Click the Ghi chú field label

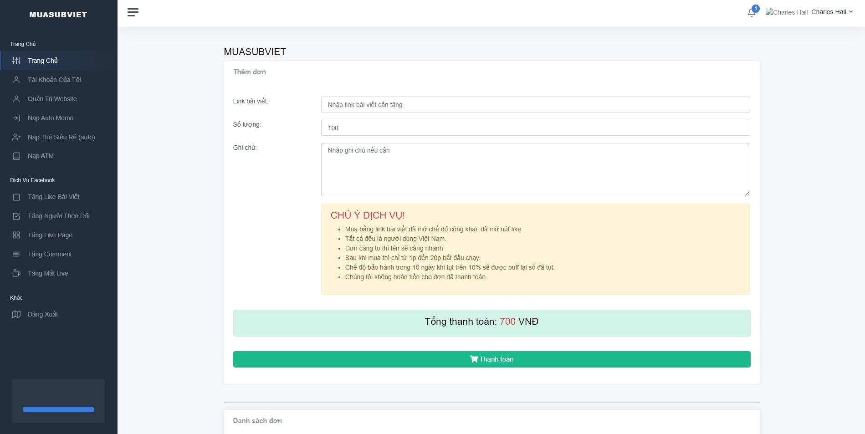[x=245, y=148]
